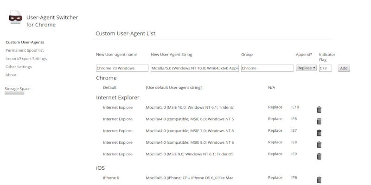Delete the IE9 user-agent entry

[319, 156]
